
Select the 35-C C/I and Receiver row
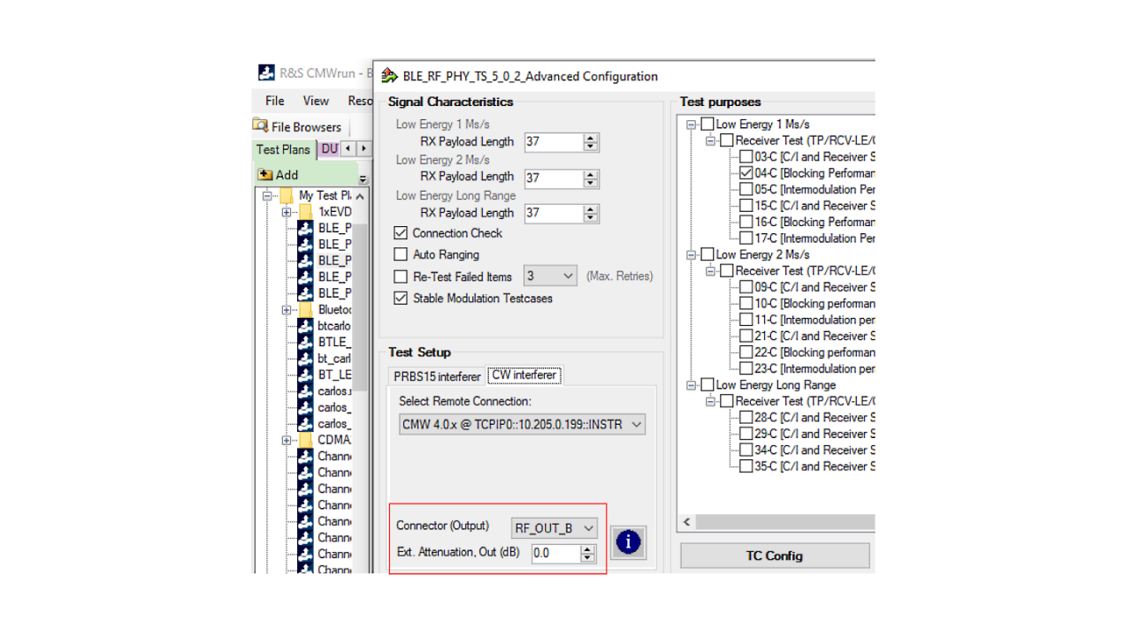(x=814, y=466)
